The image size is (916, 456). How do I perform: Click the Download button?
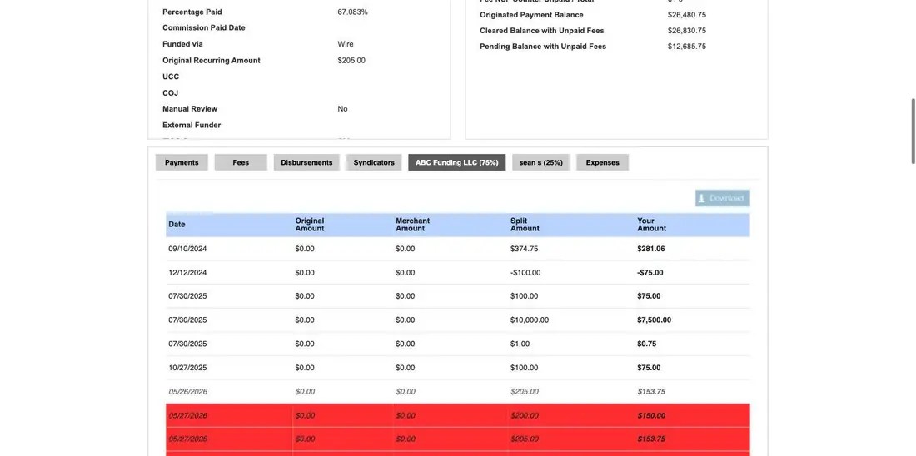tap(723, 198)
